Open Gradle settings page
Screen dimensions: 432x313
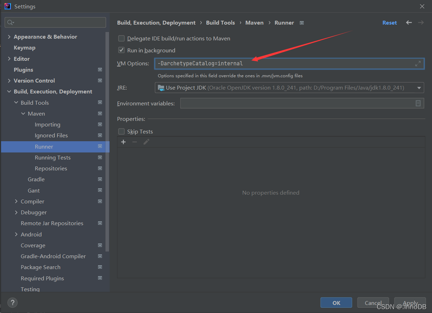pos(36,179)
